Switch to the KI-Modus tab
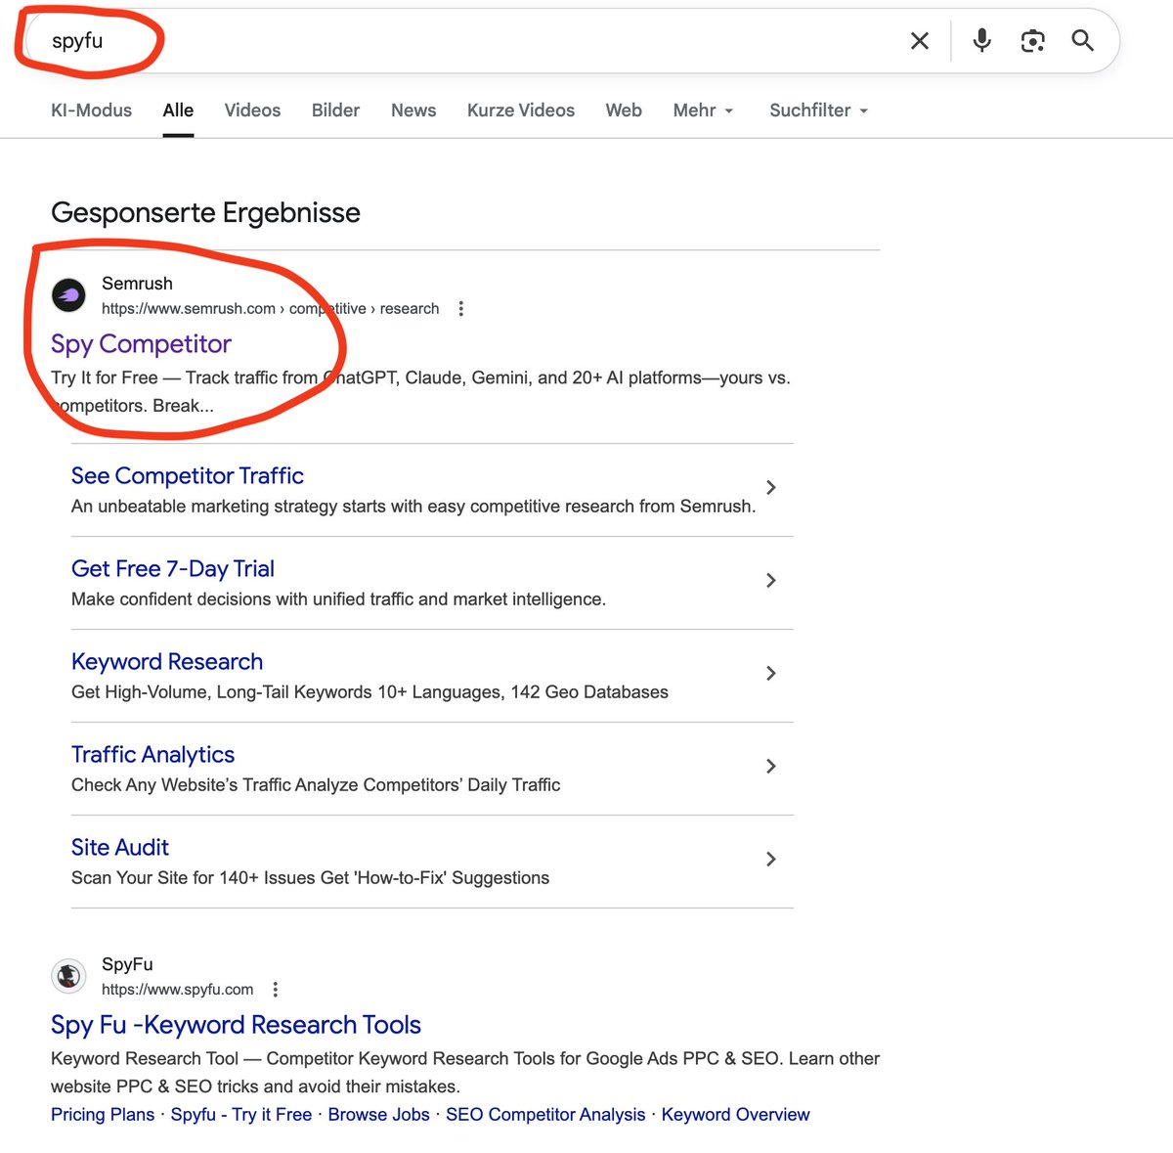The width and height of the screenshot is (1173, 1153). point(91,111)
